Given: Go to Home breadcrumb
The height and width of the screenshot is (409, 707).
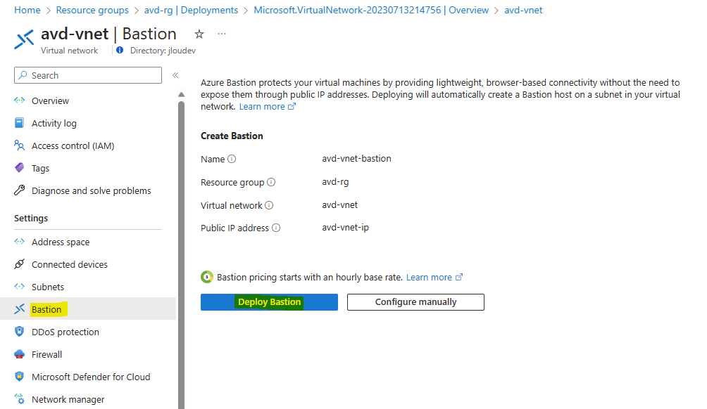Looking at the screenshot, I should point(27,10).
